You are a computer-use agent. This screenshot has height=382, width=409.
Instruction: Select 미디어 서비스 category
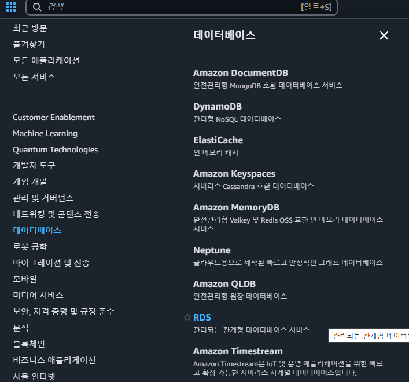[38, 295]
